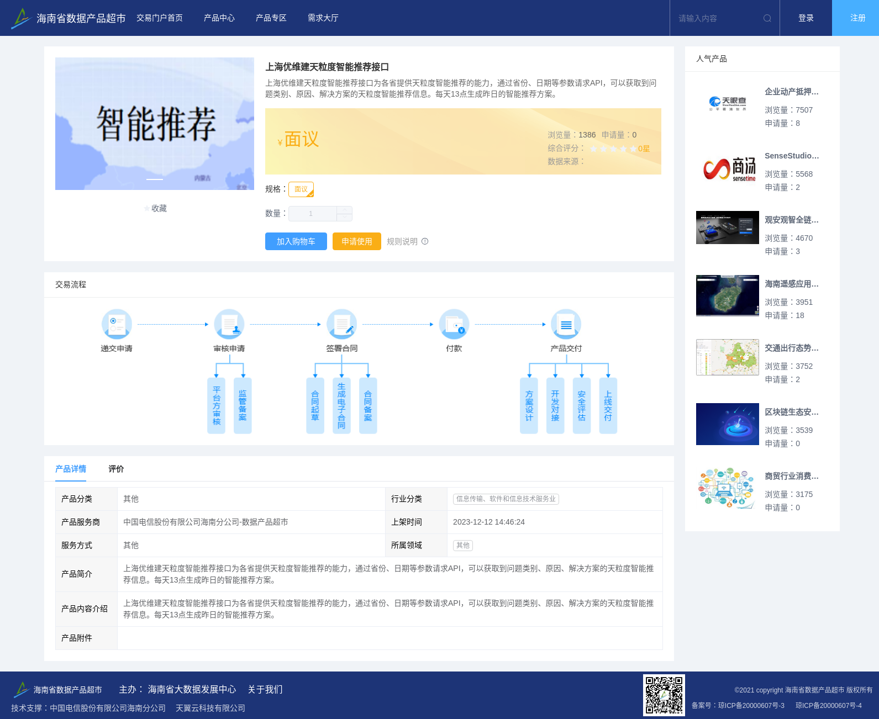Open the 企业动产抵押 product title

click(x=792, y=92)
